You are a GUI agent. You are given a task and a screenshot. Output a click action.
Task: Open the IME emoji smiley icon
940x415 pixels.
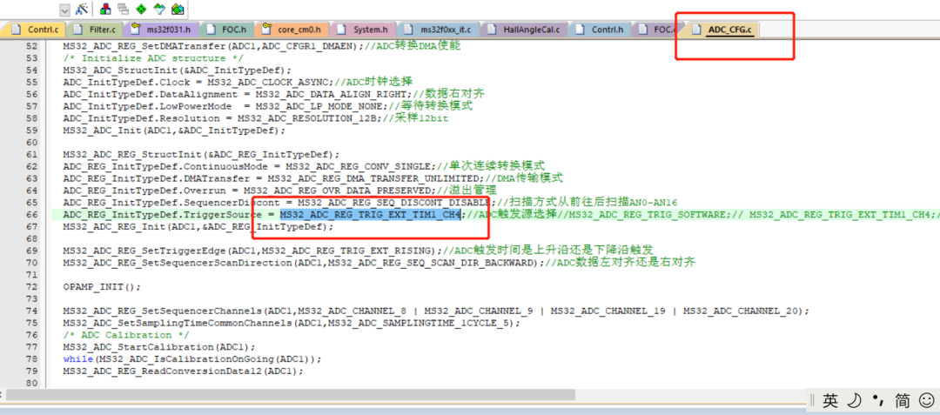[x=927, y=400]
